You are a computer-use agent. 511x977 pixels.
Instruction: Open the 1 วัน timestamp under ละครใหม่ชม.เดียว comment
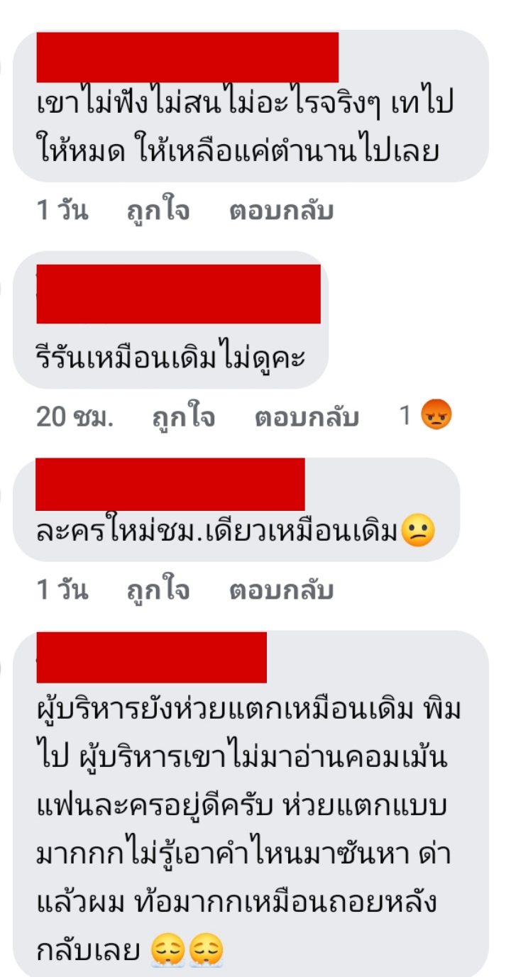click(62, 590)
